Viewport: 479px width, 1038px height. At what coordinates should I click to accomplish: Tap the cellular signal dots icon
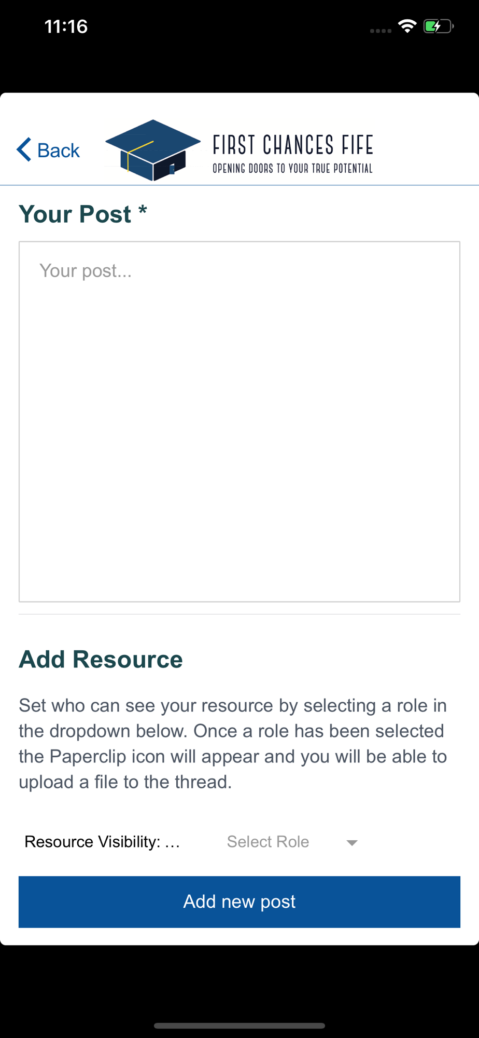pos(381,31)
